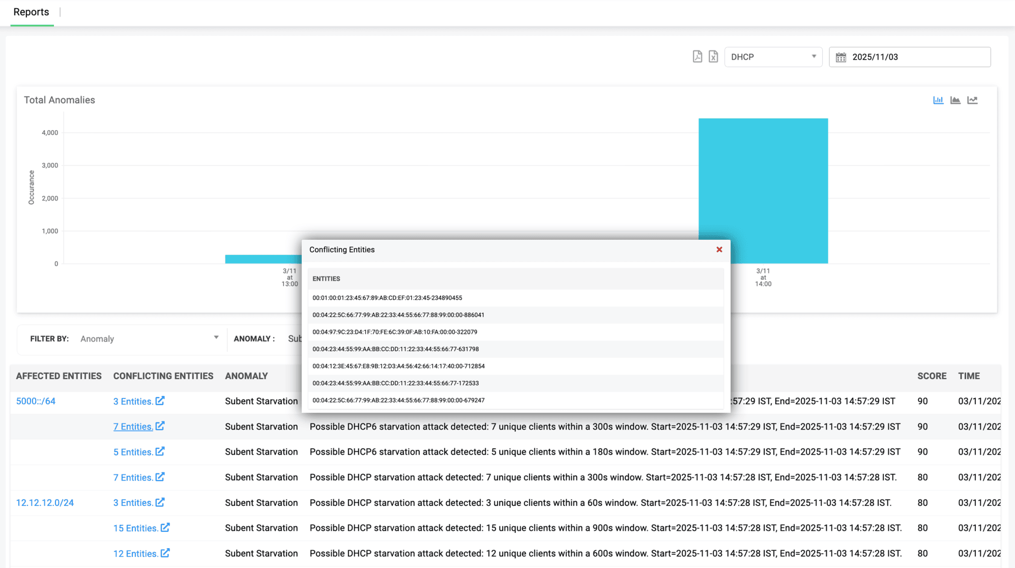Export report as Excel icon
Viewport: 1015px width, 568px height.
[x=713, y=56]
